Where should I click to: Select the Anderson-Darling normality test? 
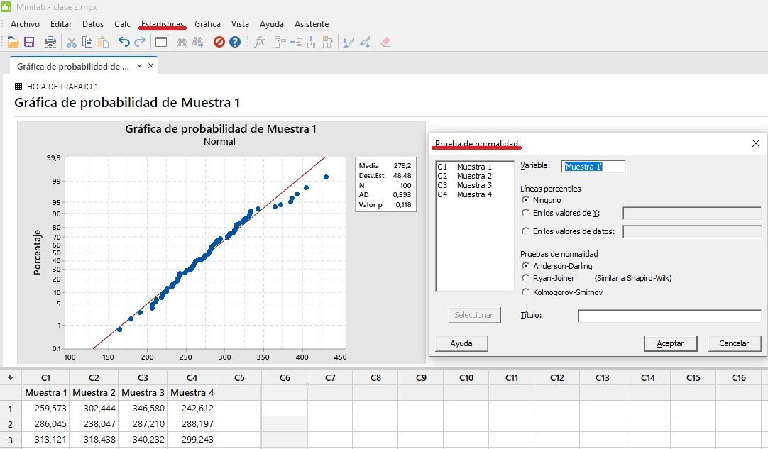[x=526, y=266]
